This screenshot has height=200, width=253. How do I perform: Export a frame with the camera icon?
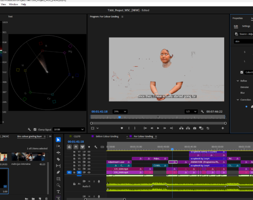coord(194,128)
